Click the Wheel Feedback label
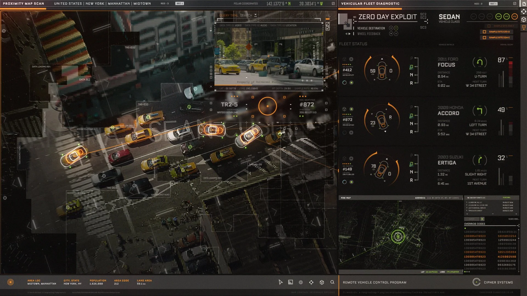527x296 pixels. [369, 34]
